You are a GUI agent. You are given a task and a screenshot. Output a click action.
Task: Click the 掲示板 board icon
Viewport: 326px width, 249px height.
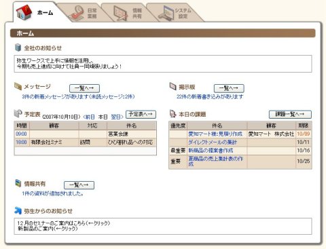click(173, 86)
